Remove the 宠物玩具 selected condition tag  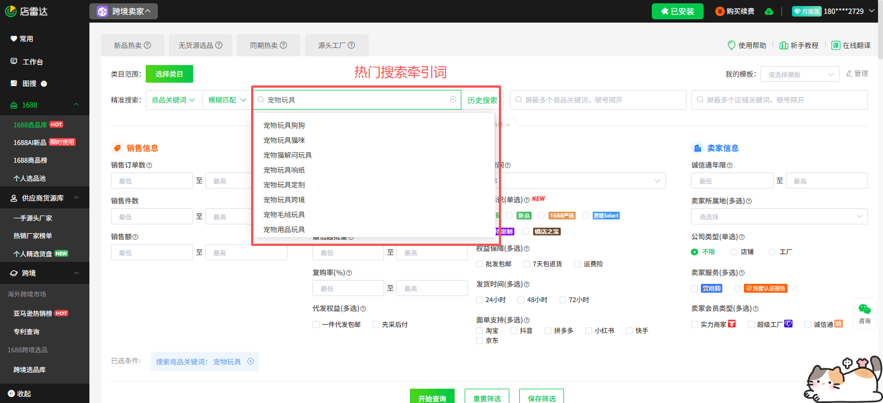[251, 362]
